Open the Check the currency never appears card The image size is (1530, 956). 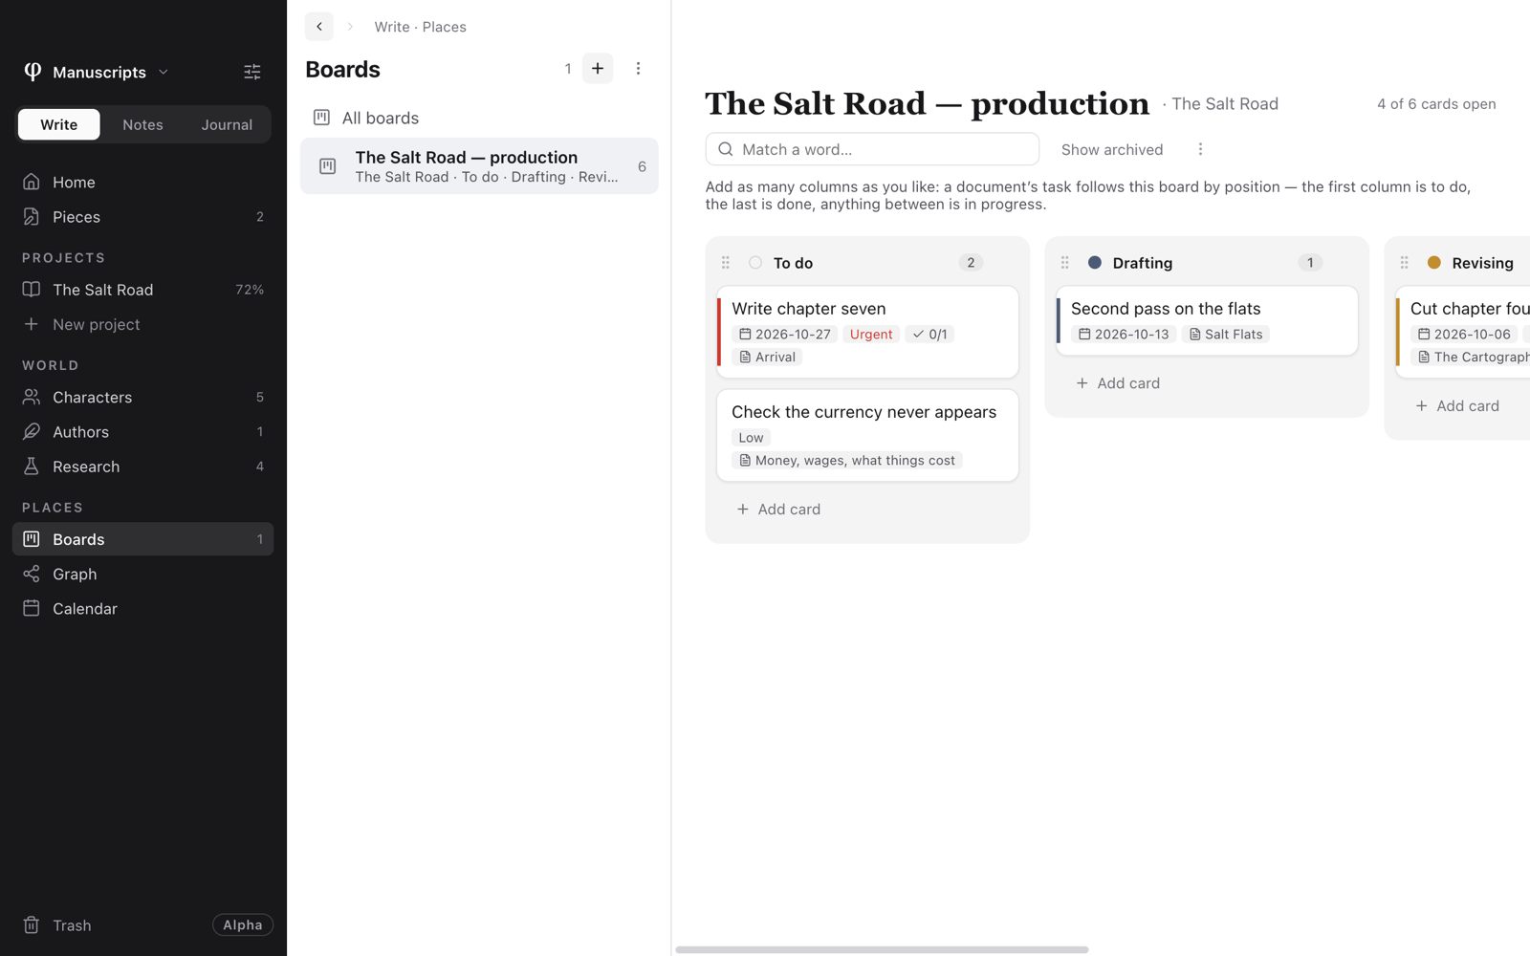coord(867,435)
